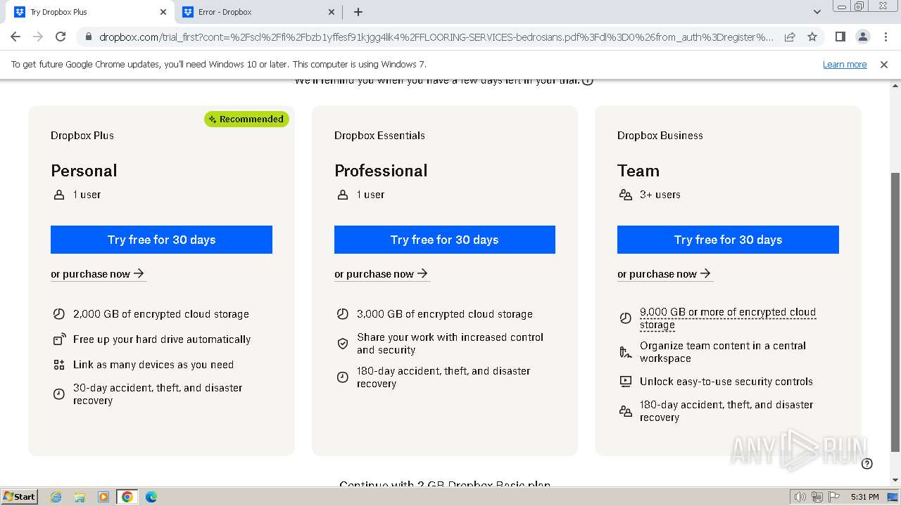The width and height of the screenshot is (901, 506).
Task: Open Internet Explorer from the taskbar
Action: pos(56,497)
